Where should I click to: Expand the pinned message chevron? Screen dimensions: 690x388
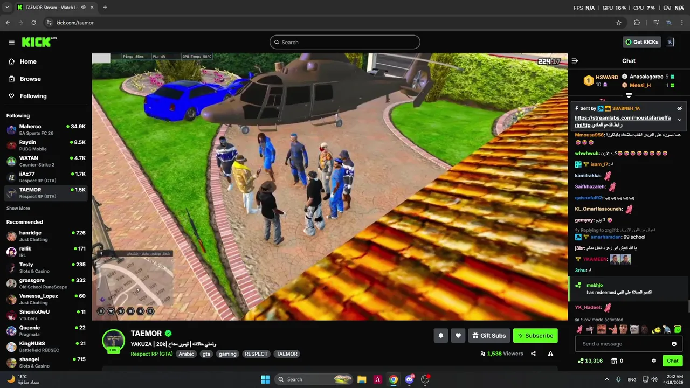(x=679, y=120)
